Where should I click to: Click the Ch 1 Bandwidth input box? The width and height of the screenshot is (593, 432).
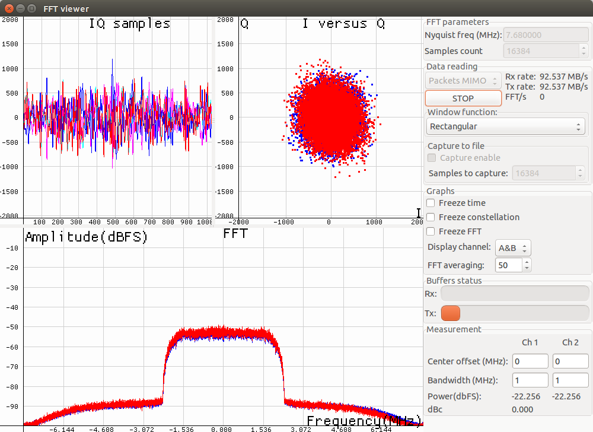pos(530,380)
